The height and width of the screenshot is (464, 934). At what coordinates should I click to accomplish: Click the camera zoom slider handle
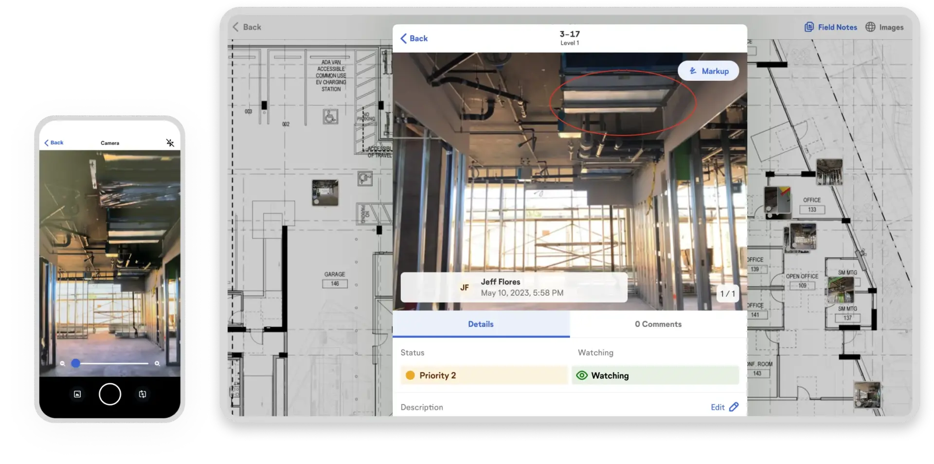[76, 363]
